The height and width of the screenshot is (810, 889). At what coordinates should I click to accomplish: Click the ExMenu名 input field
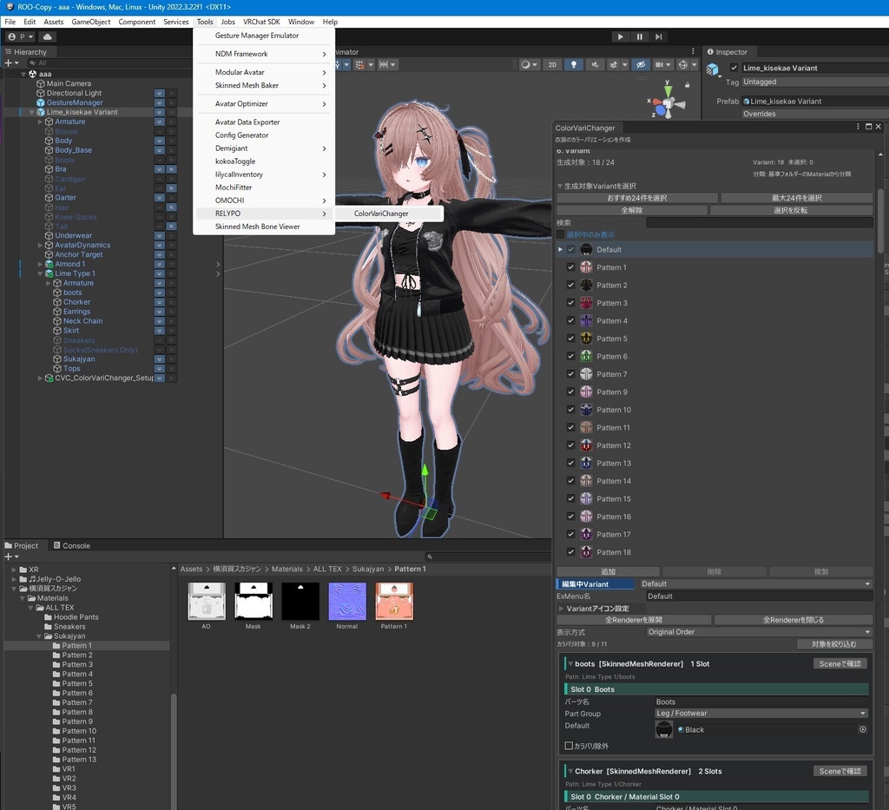[759, 596]
